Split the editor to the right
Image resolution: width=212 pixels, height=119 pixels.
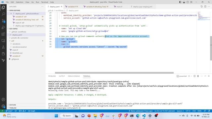[x=205, y=7]
